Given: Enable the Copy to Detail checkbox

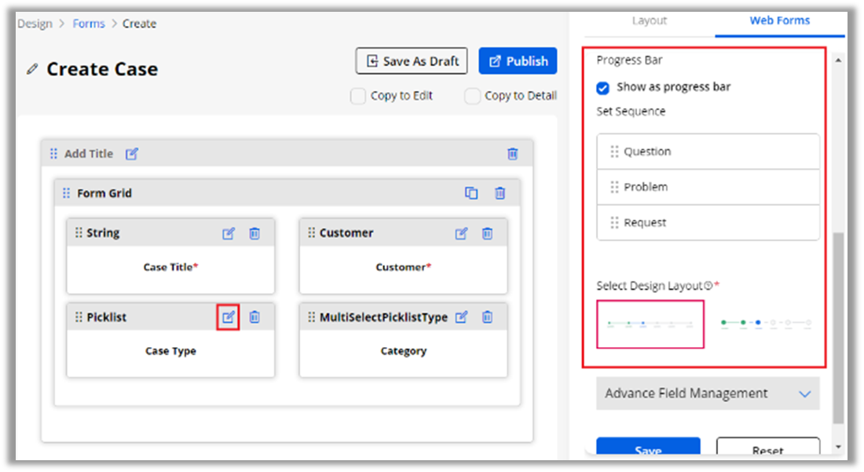Looking at the screenshot, I should click(x=472, y=96).
